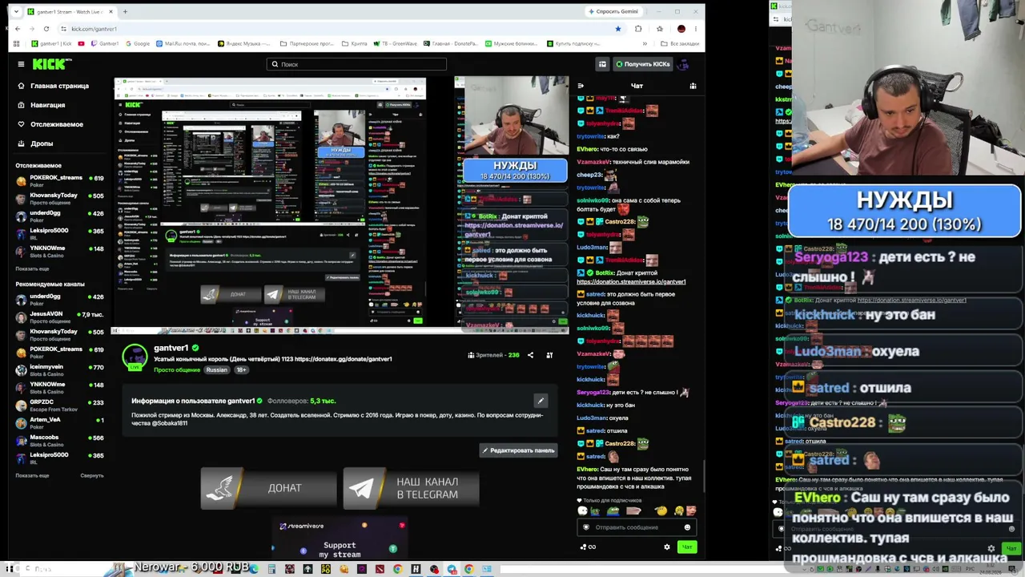Open the chat users list icon
This screenshot has height=577, width=1025.
click(693, 86)
